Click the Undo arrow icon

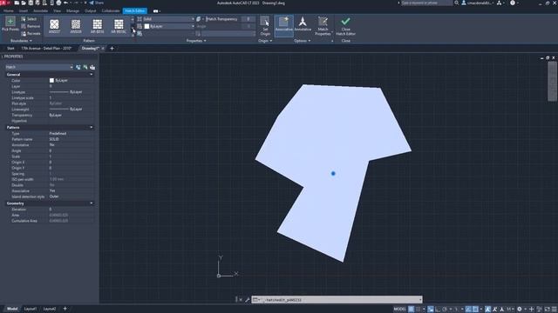[x=66, y=3]
